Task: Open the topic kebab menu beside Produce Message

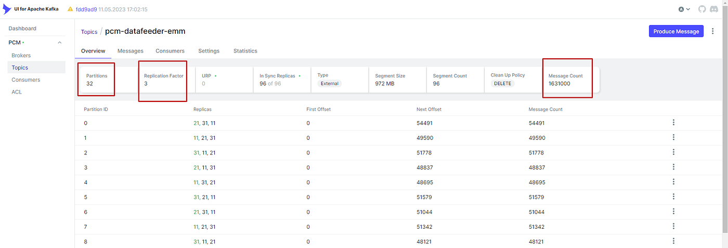Action: [712, 31]
